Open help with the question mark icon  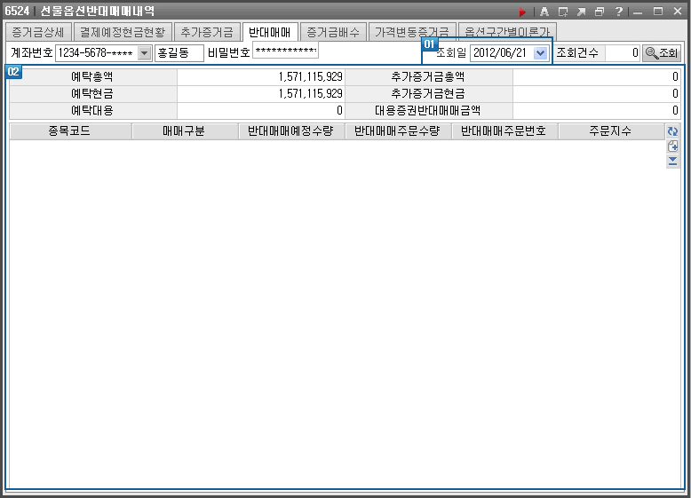click(x=618, y=12)
